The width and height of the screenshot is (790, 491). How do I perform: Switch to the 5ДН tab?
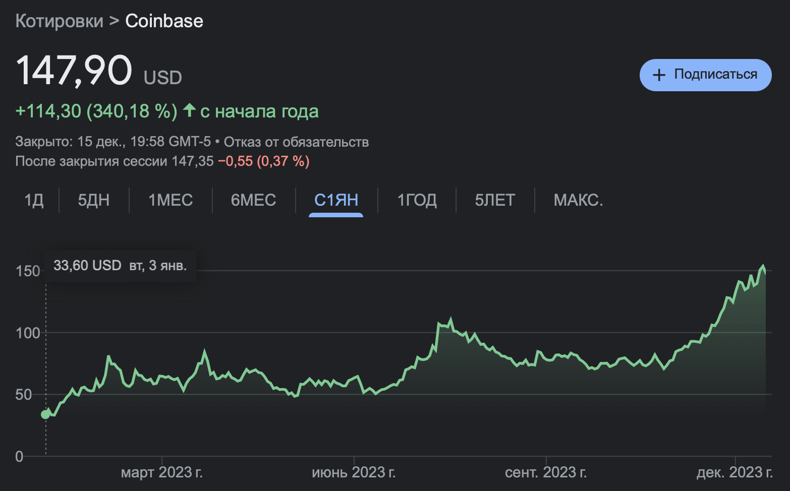94,200
